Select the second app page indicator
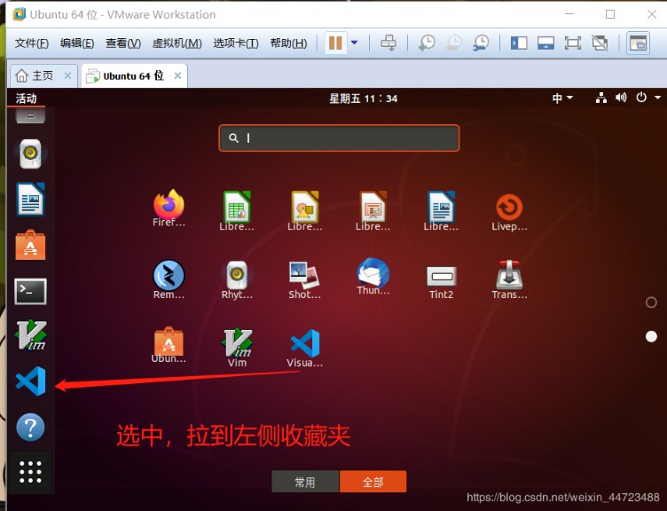 [651, 336]
